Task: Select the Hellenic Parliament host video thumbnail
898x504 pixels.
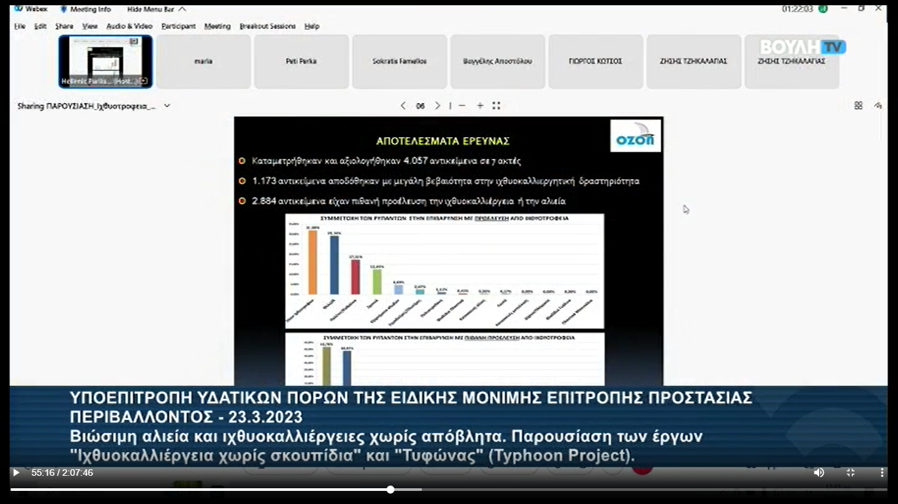Action: [106, 62]
